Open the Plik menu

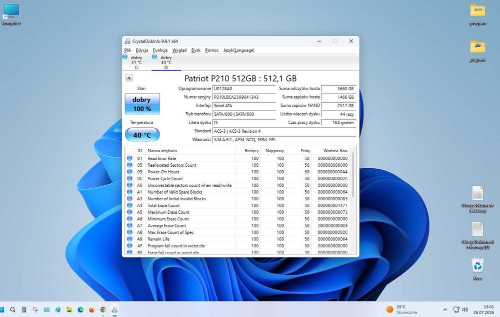(x=127, y=50)
